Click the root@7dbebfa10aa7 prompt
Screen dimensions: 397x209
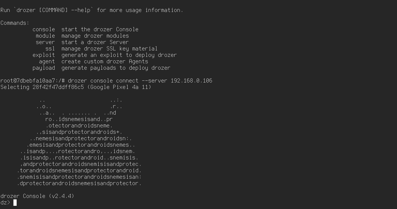(x=29, y=81)
